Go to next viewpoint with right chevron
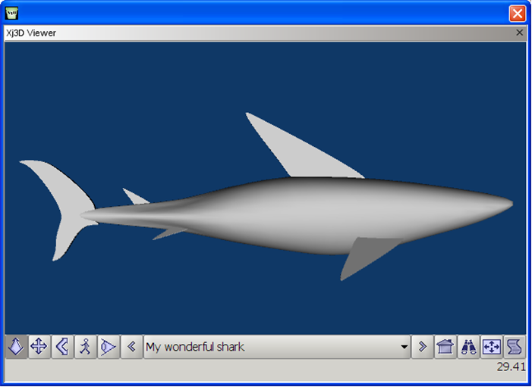The width and height of the screenshot is (532, 387). (423, 347)
